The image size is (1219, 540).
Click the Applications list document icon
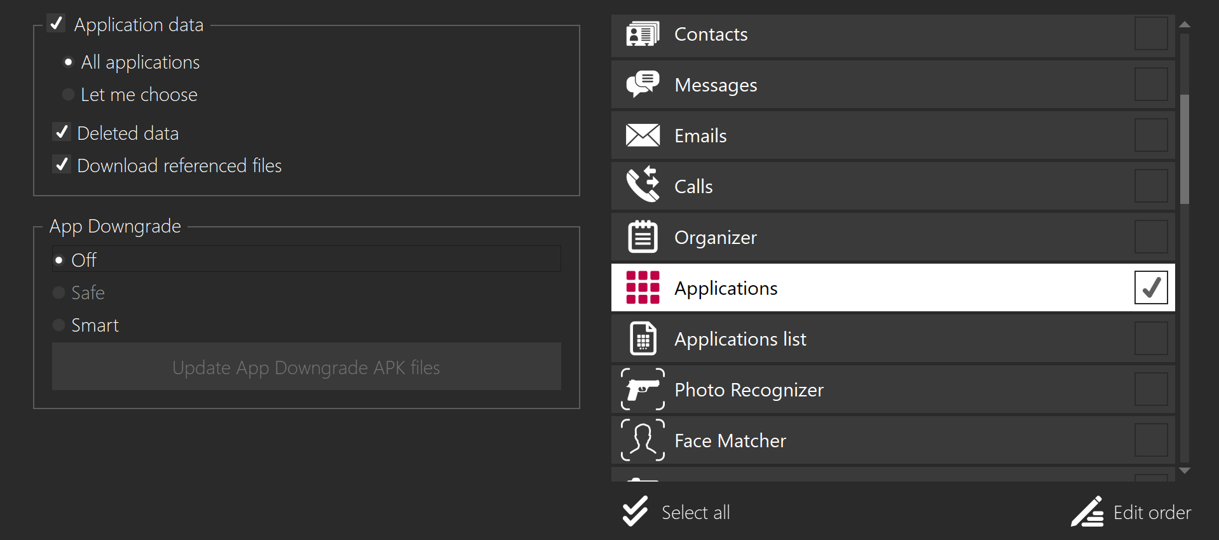click(643, 339)
